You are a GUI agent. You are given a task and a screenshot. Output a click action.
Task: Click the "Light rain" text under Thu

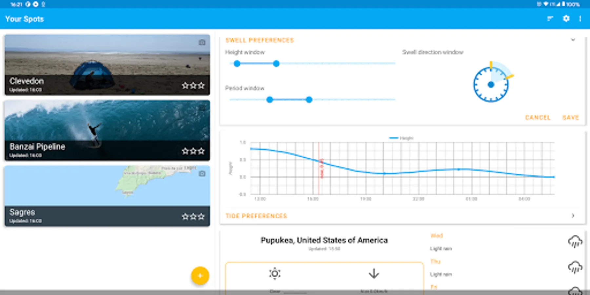(441, 274)
